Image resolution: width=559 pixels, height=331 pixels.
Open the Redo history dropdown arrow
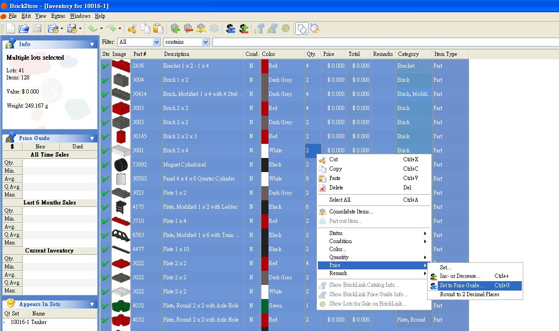[x=120, y=29]
